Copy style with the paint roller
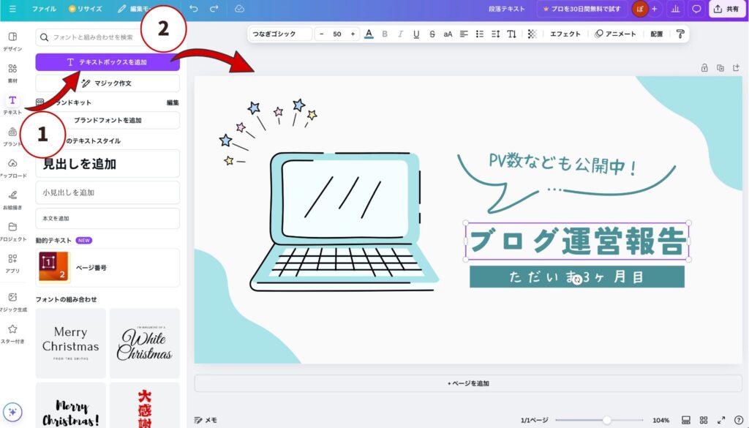 click(x=680, y=34)
